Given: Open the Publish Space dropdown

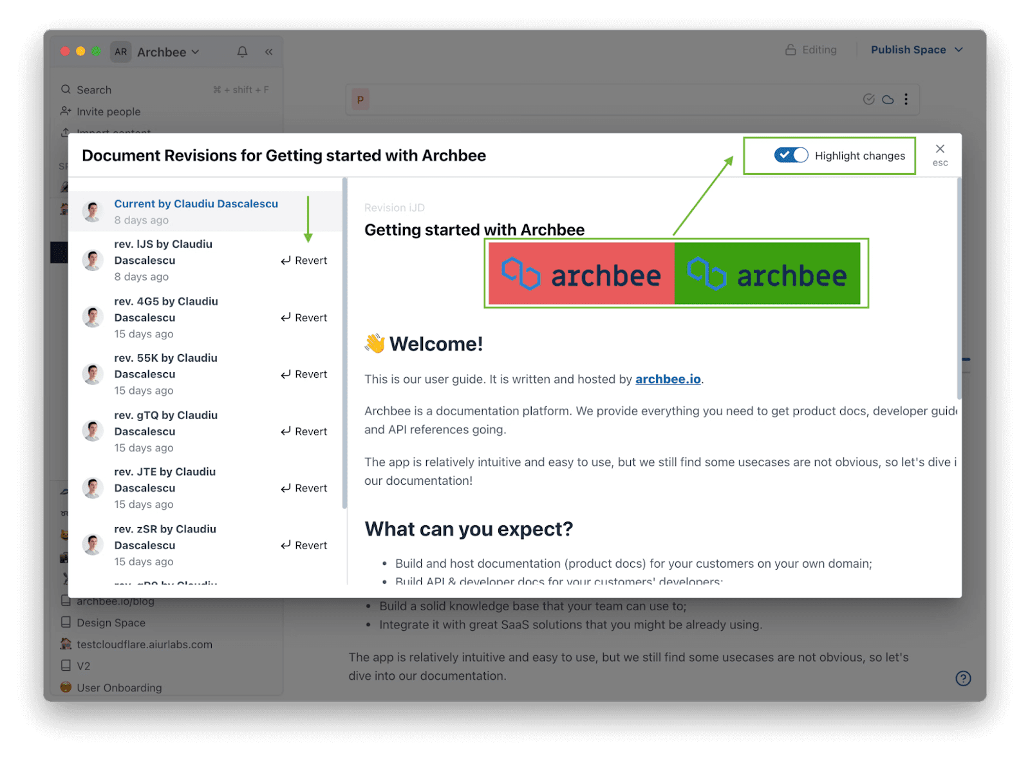Looking at the screenshot, I should tap(917, 50).
